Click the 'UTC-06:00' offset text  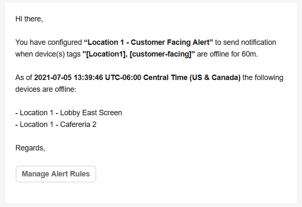pyautogui.click(x=123, y=78)
